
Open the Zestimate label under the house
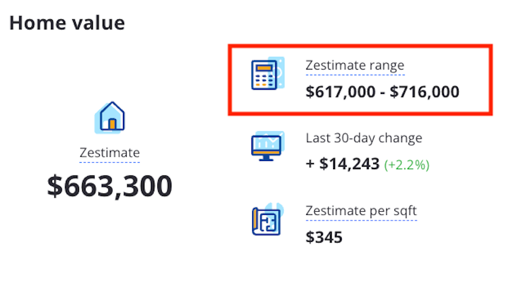pyautogui.click(x=110, y=153)
